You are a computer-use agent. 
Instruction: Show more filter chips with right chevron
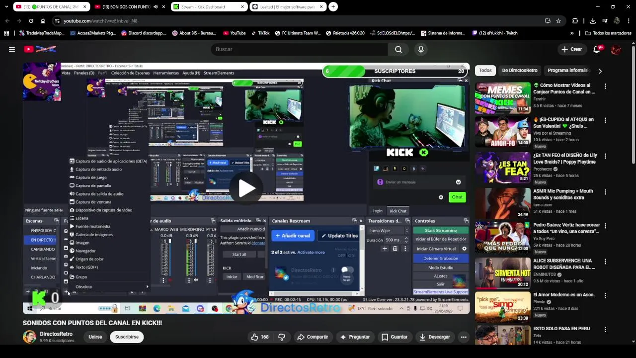(600, 71)
